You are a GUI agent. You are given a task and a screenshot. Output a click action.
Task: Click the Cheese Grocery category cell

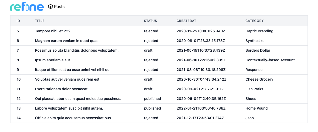point(259,79)
